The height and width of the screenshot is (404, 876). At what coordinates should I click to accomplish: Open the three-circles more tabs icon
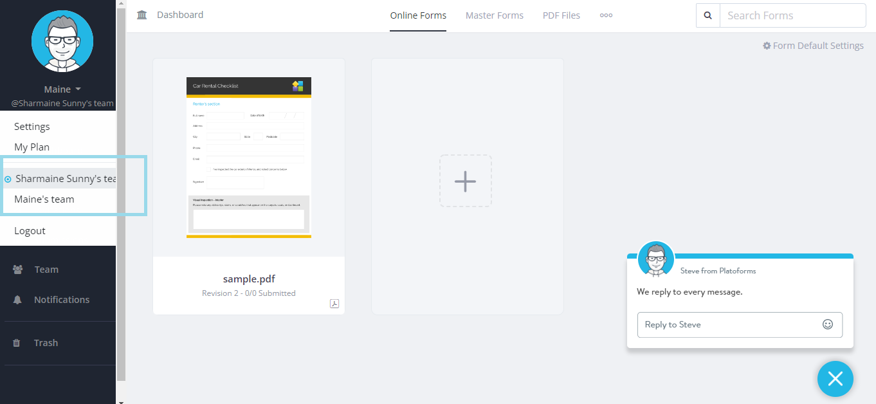(606, 15)
